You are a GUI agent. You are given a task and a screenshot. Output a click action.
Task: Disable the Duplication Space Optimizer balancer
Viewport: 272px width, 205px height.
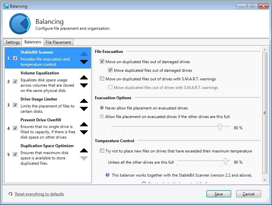click(x=15, y=154)
